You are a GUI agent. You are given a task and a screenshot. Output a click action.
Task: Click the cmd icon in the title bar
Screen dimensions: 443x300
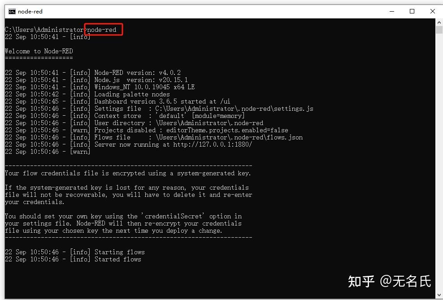(12, 12)
